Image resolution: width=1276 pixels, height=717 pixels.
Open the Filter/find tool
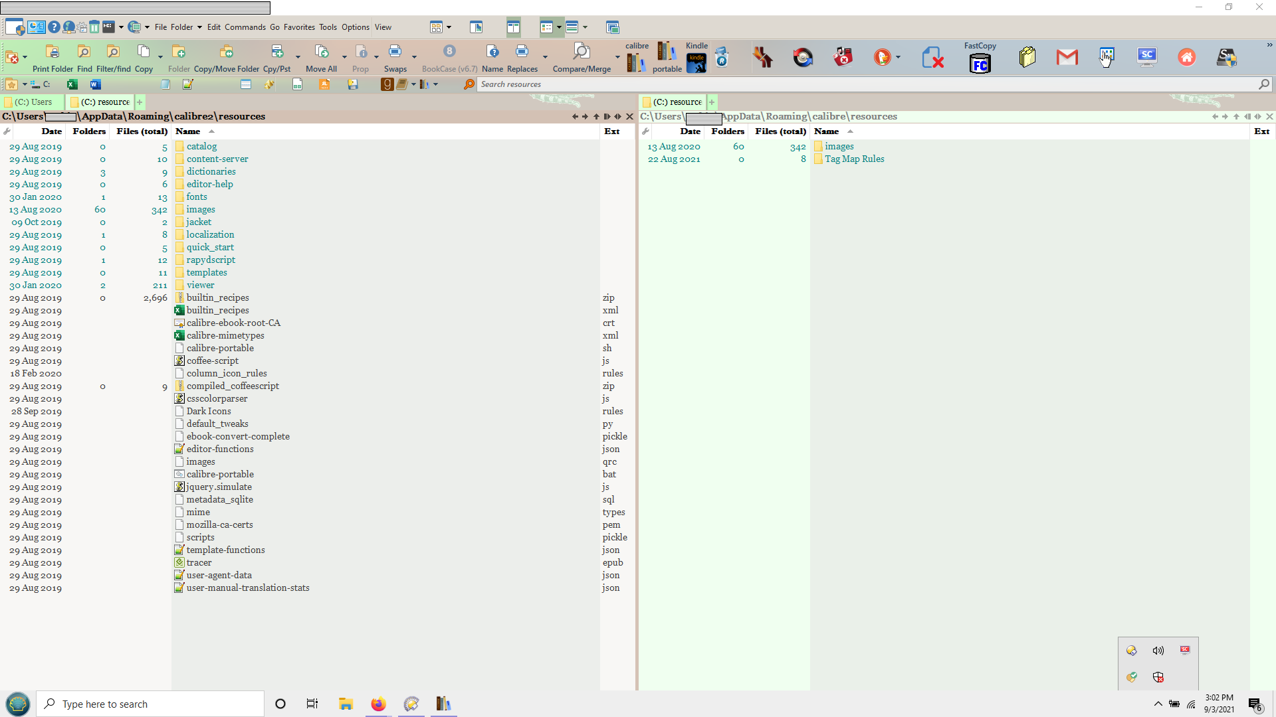point(113,52)
